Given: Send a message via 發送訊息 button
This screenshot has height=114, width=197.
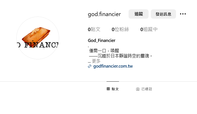Looking at the screenshot, I should 163,14.
